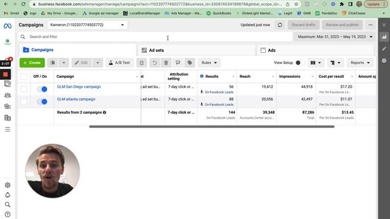Viewport: 390px width, 219px height.
Task: Open the PandaDoc bookmark
Action: coord(327,13)
